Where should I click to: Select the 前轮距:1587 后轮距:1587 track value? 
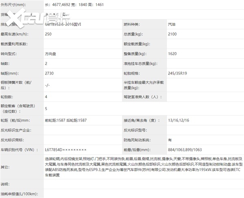[x=66, y=120]
